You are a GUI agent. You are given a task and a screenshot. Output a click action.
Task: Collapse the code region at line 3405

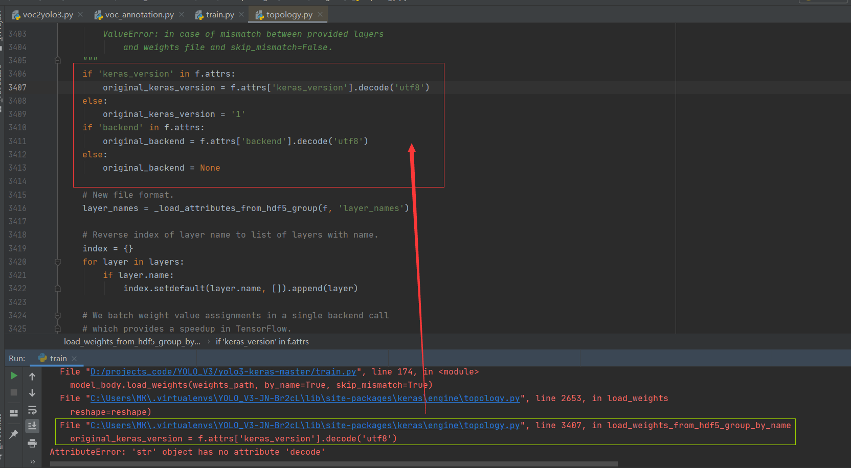(57, 60)
